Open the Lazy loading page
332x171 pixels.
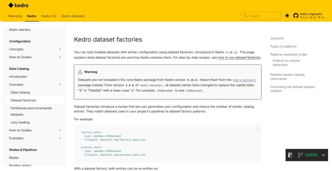coord(20,122)
